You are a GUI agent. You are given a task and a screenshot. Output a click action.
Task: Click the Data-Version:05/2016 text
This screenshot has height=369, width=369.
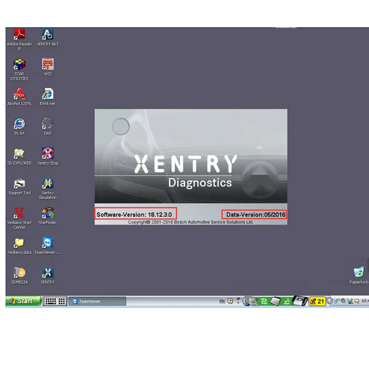256,215
